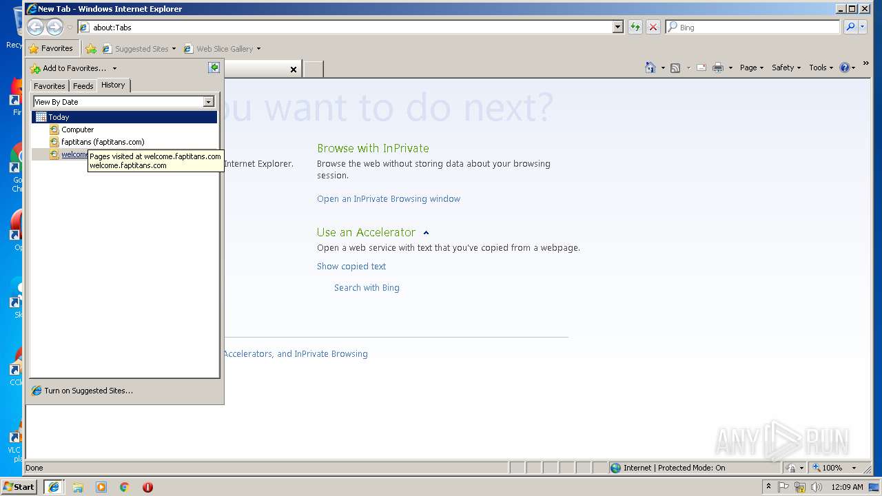The image size is (882, 496).
Task: Open the Page menu
Action: [x=752, y=68]
